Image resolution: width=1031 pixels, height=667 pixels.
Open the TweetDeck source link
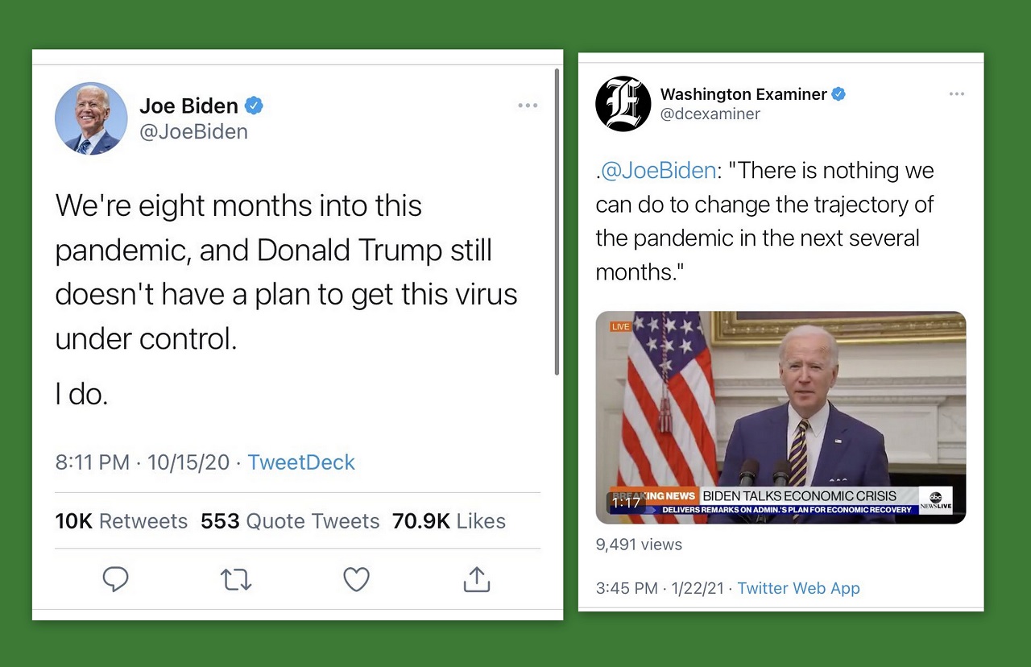[x=300, y=462]
